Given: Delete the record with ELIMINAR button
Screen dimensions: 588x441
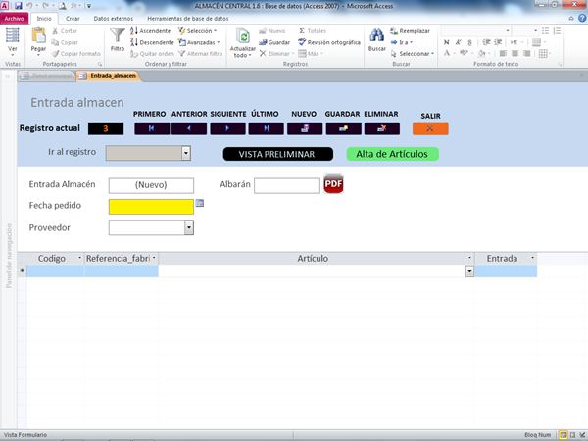Looking at the screenshot, I should pos(381,128).
